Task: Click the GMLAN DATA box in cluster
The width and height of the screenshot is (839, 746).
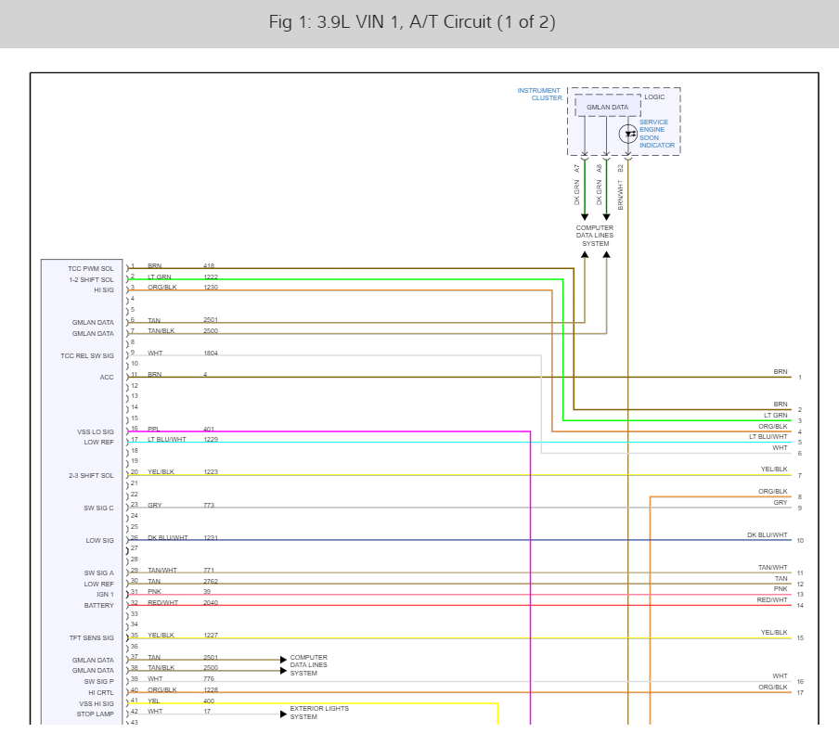Action: 607,107
